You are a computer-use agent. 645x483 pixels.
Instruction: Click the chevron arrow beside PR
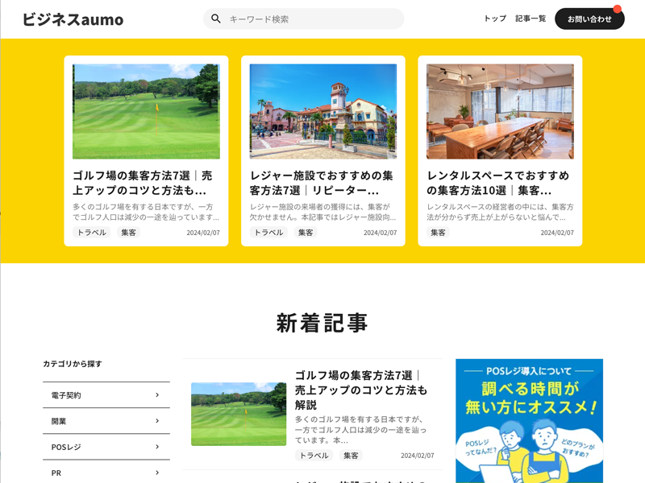click(x=157, y=473)
